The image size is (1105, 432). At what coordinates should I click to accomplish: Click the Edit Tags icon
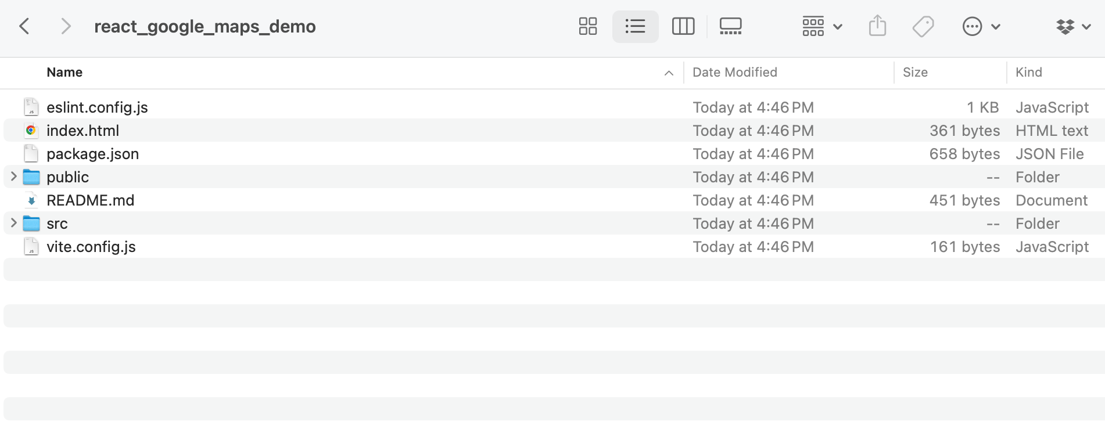click(x=923, y=26)
